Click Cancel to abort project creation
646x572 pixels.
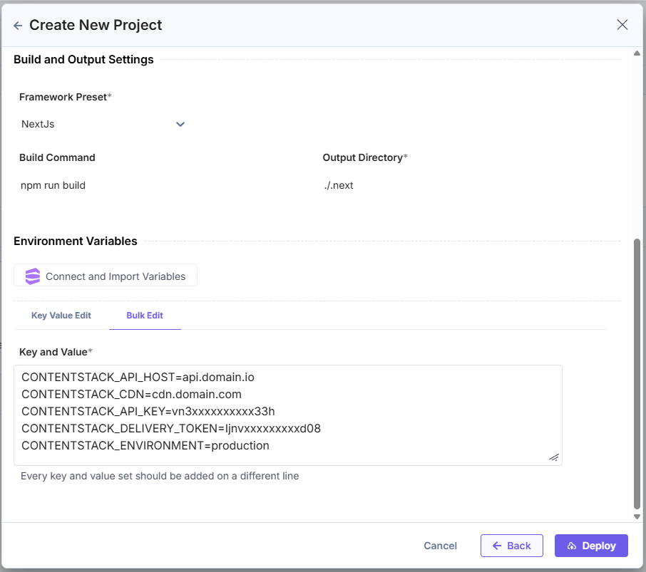coord(440,546)
